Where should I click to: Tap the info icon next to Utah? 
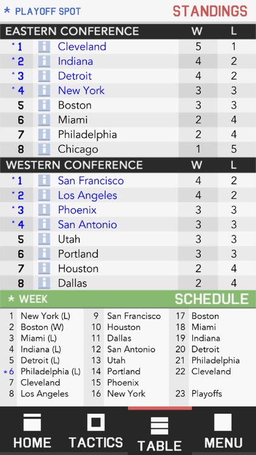pyautogui.click(x=44, y=239)
